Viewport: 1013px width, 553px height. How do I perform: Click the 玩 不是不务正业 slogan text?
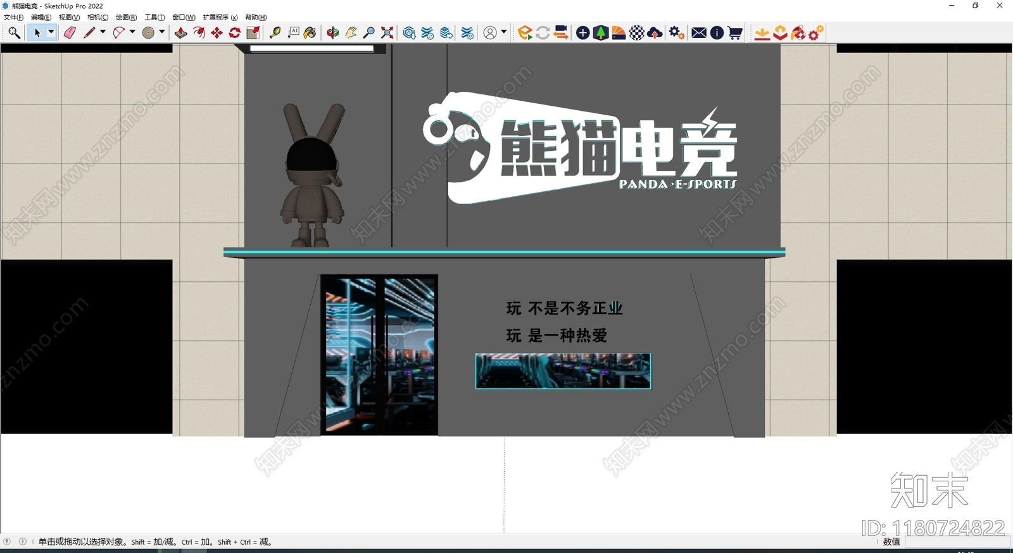click(564, 308)
